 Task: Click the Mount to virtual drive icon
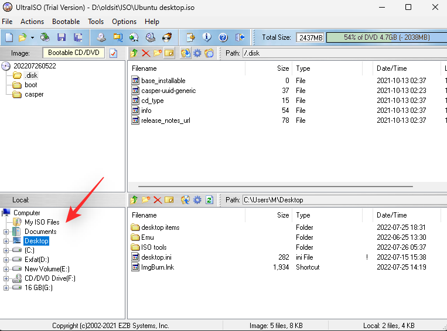pos(150,37)
